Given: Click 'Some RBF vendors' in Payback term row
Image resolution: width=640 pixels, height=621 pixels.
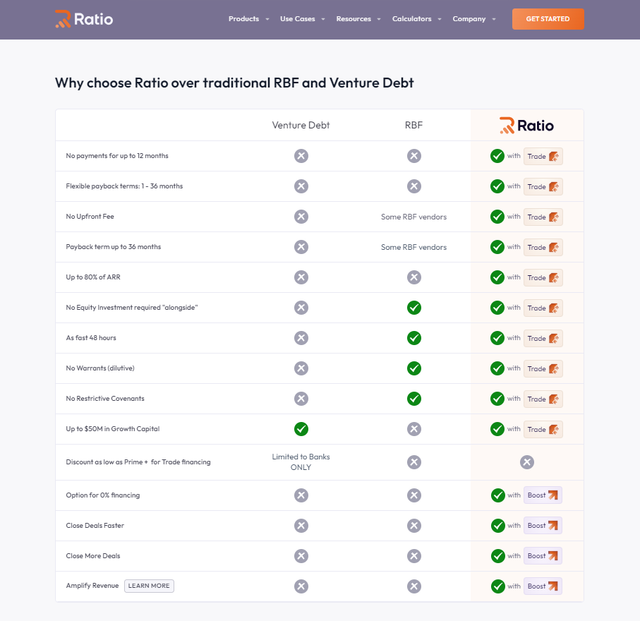Looking at the screenshot, I should [x=414, y=247].
